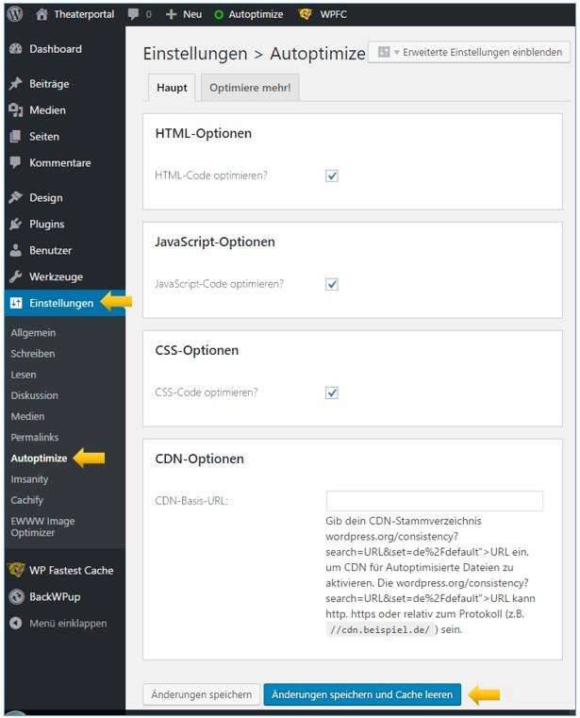Disable the CSS-Code optimieren checkbox

pyautogui.click(x=332, y=392)
